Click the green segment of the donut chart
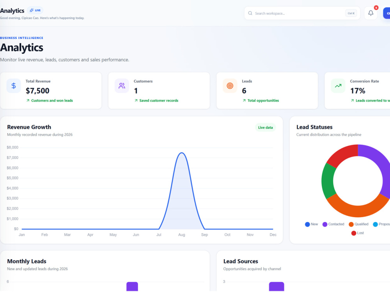The width and height of the screenshot is (390, 292). pyautogui.click(x=328, y=181)
